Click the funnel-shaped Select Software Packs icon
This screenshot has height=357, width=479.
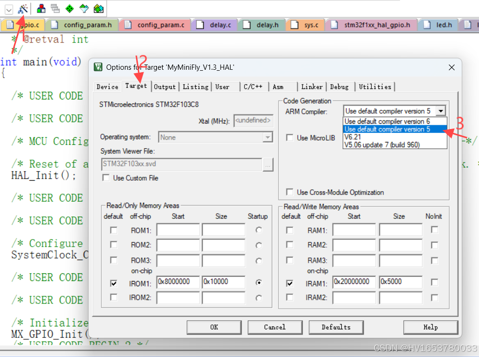83,8
